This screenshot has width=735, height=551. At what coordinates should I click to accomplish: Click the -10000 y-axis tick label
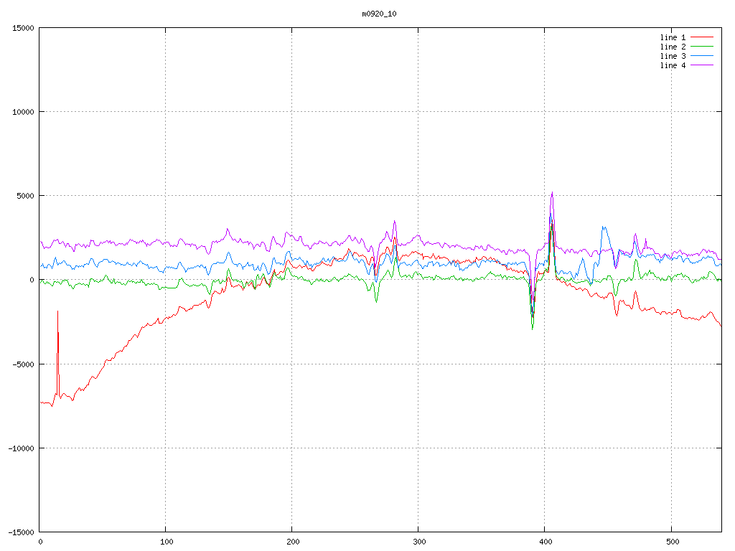coord(21,448)
